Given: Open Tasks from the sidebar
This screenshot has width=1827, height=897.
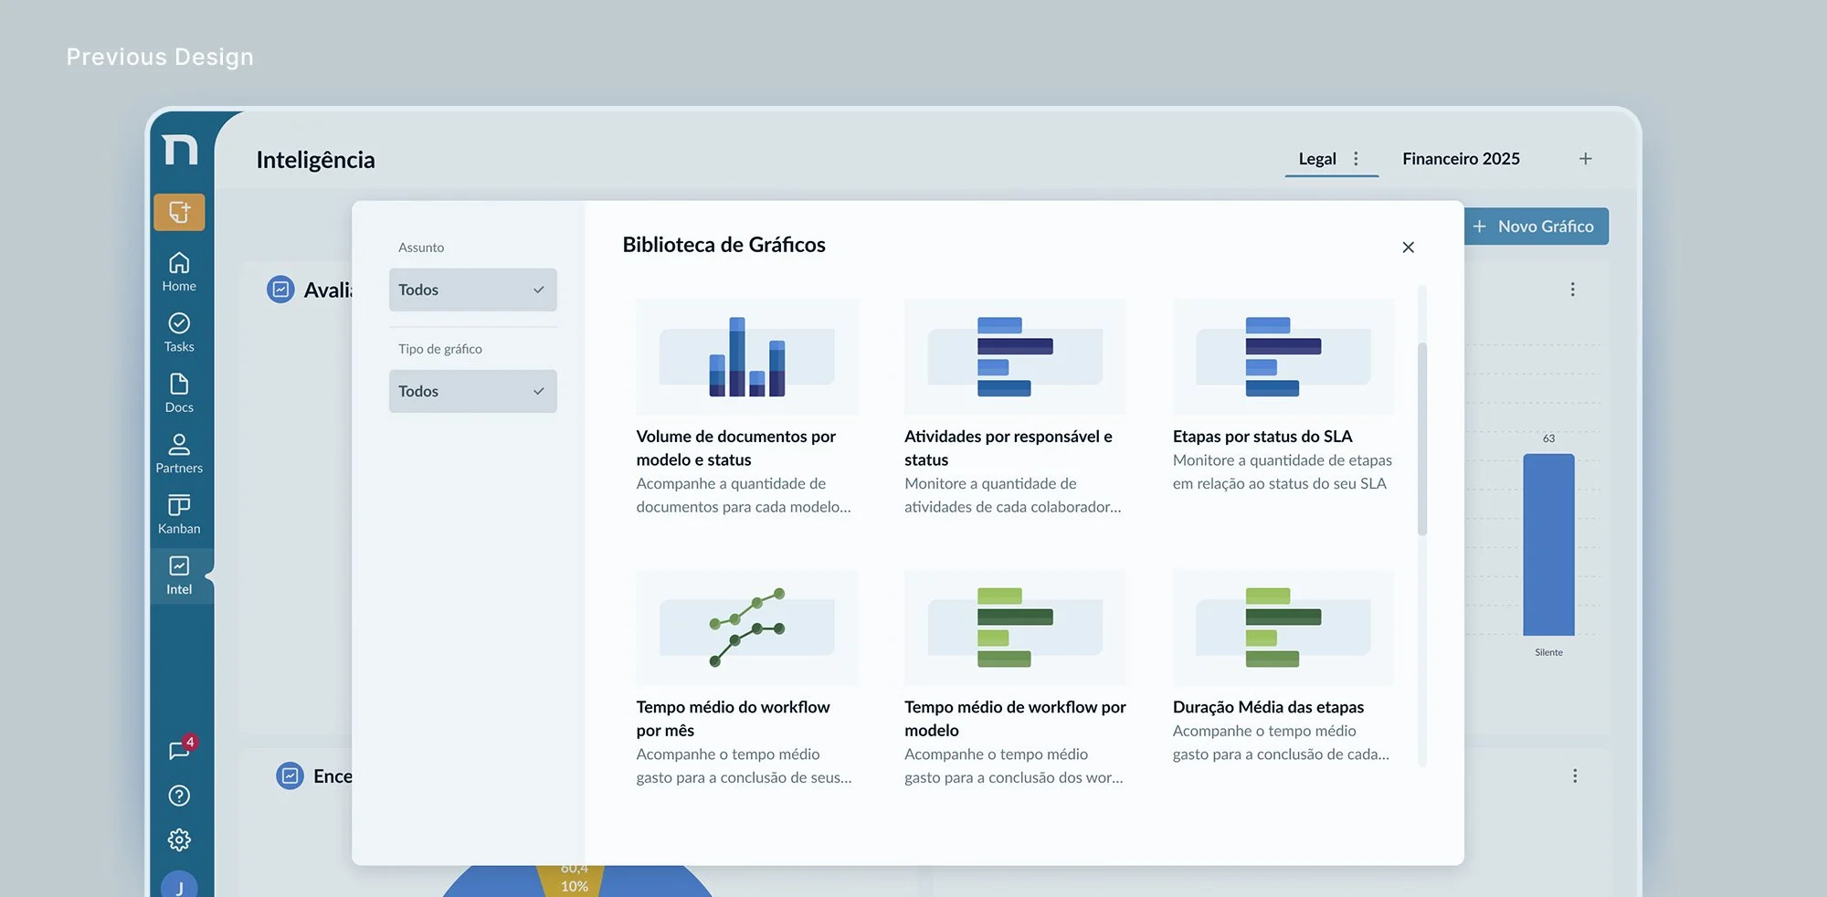Looking at the screenshot, I should coord(179,332).
